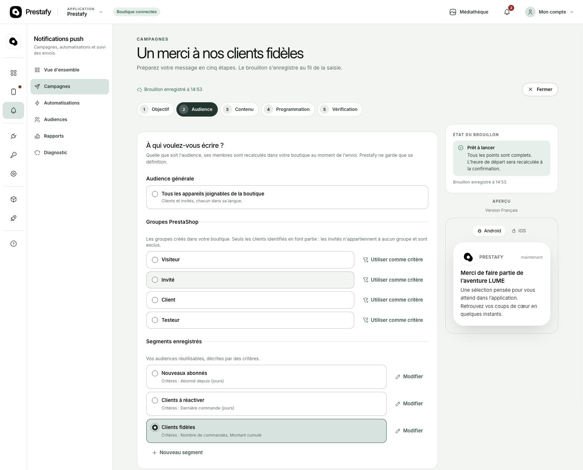Viewport: 583px width, 470px height.
Task: Open the settings gear icon in left rail
Action: (x=14, y=174)
